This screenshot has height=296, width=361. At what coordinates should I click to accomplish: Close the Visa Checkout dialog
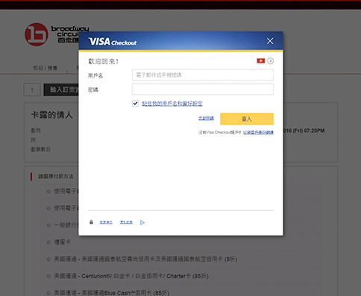(x=270, y=41)
